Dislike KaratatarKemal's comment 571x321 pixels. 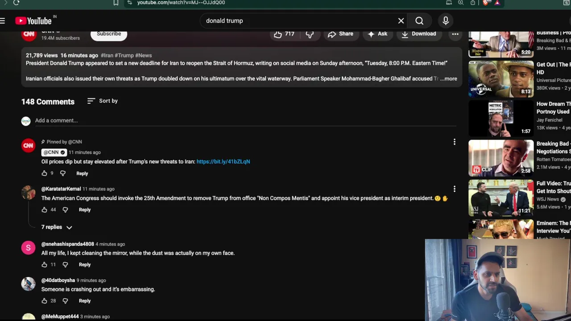coord(65,210)
